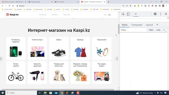Open the git-blog bookmarks folder
This screenshot has width=169, height=95.
(48, 9)
